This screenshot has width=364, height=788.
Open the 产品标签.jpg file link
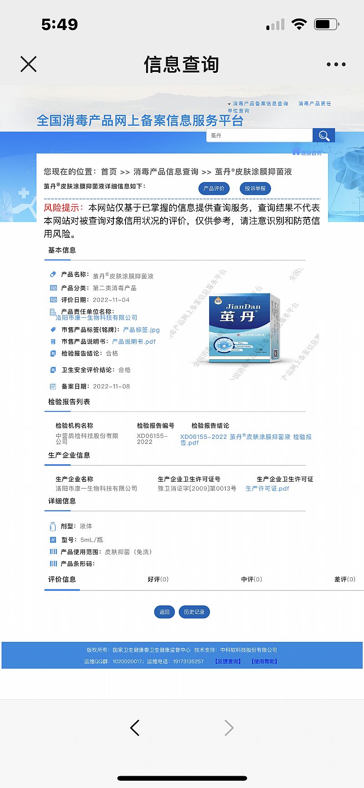click(x=141, y=330)
